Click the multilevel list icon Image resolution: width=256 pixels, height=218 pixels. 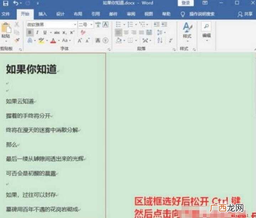click(142, 25)
